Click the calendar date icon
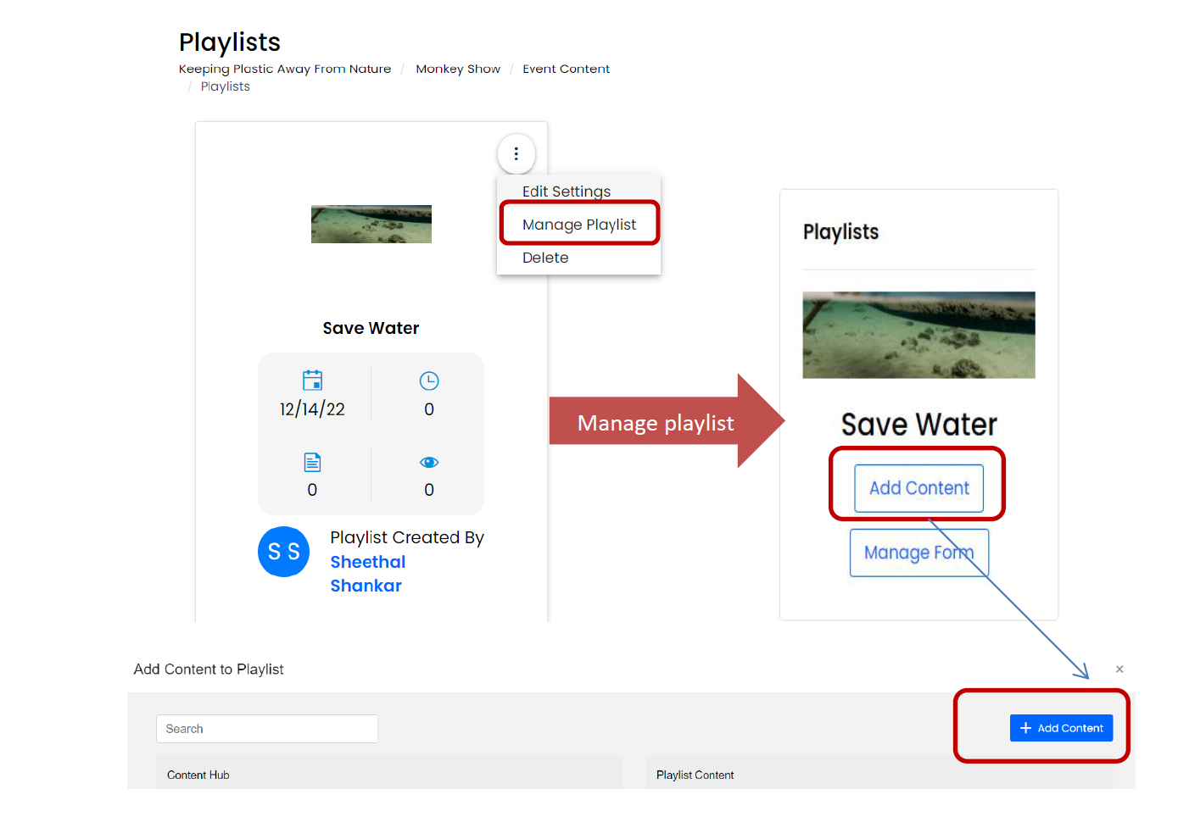Image resolution: width=1178 pixels, height=839 pixels. 312,380
